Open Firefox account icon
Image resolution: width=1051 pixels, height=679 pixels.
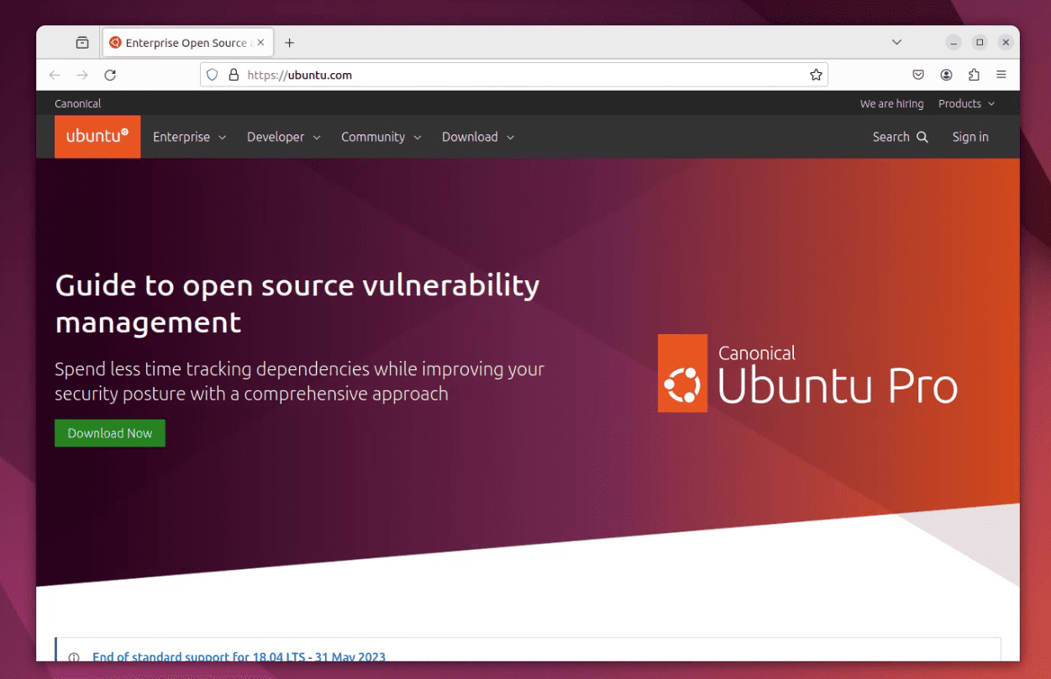(946, 75)
